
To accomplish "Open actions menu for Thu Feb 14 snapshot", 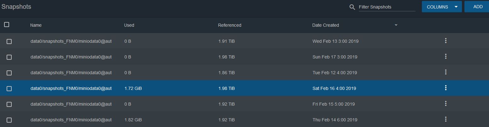I will [x=446, y=119].
